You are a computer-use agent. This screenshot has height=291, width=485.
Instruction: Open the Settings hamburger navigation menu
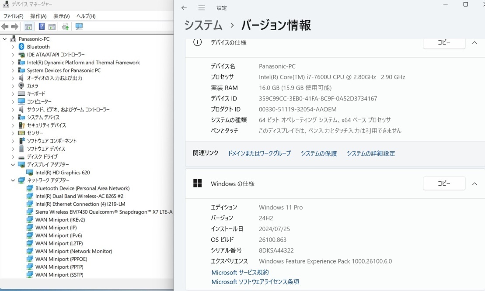click(x=201, y=8)
